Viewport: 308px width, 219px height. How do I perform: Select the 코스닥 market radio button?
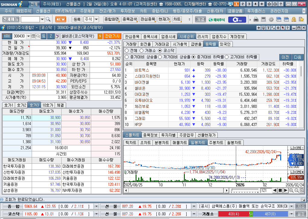click(160, 51)
